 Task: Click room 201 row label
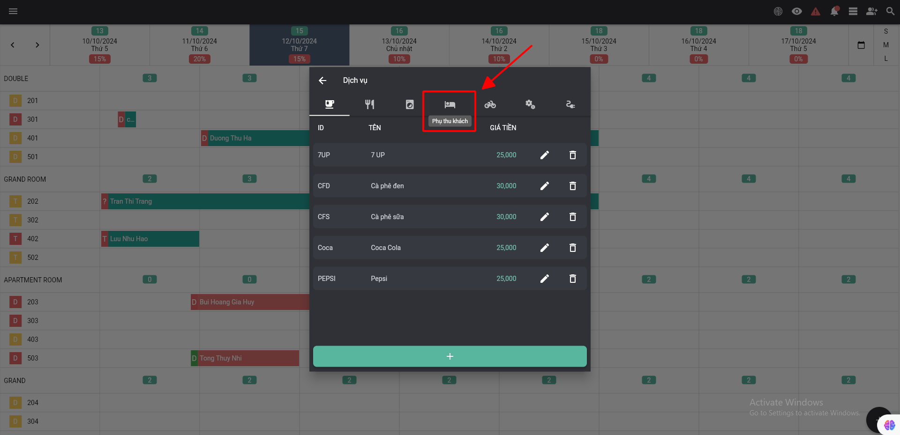coord(33,101)
